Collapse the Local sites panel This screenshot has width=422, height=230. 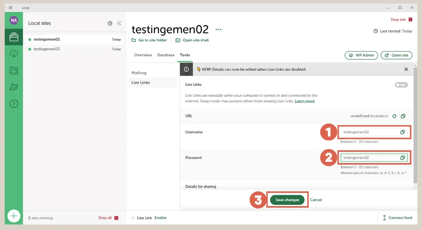(x=119, y=24)
